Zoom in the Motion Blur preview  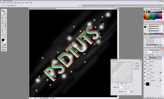[126, 83]
